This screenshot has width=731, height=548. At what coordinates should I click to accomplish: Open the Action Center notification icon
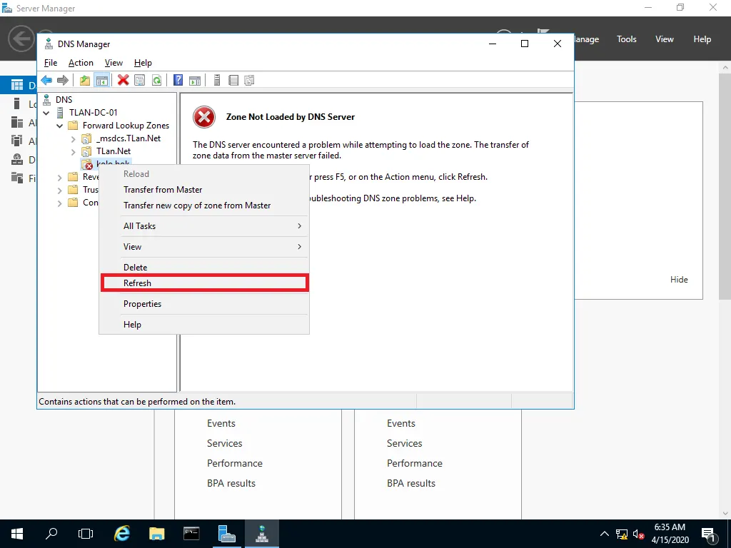click(708, 534)
